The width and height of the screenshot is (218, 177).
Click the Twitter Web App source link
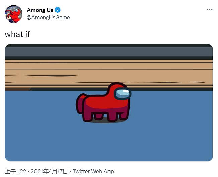point(93,171)
